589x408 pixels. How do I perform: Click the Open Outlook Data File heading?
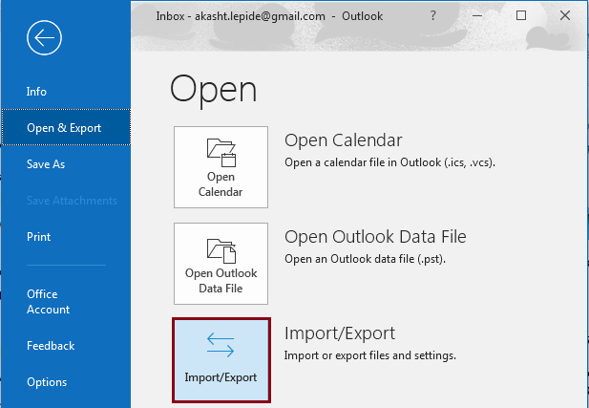coord(375,237)
